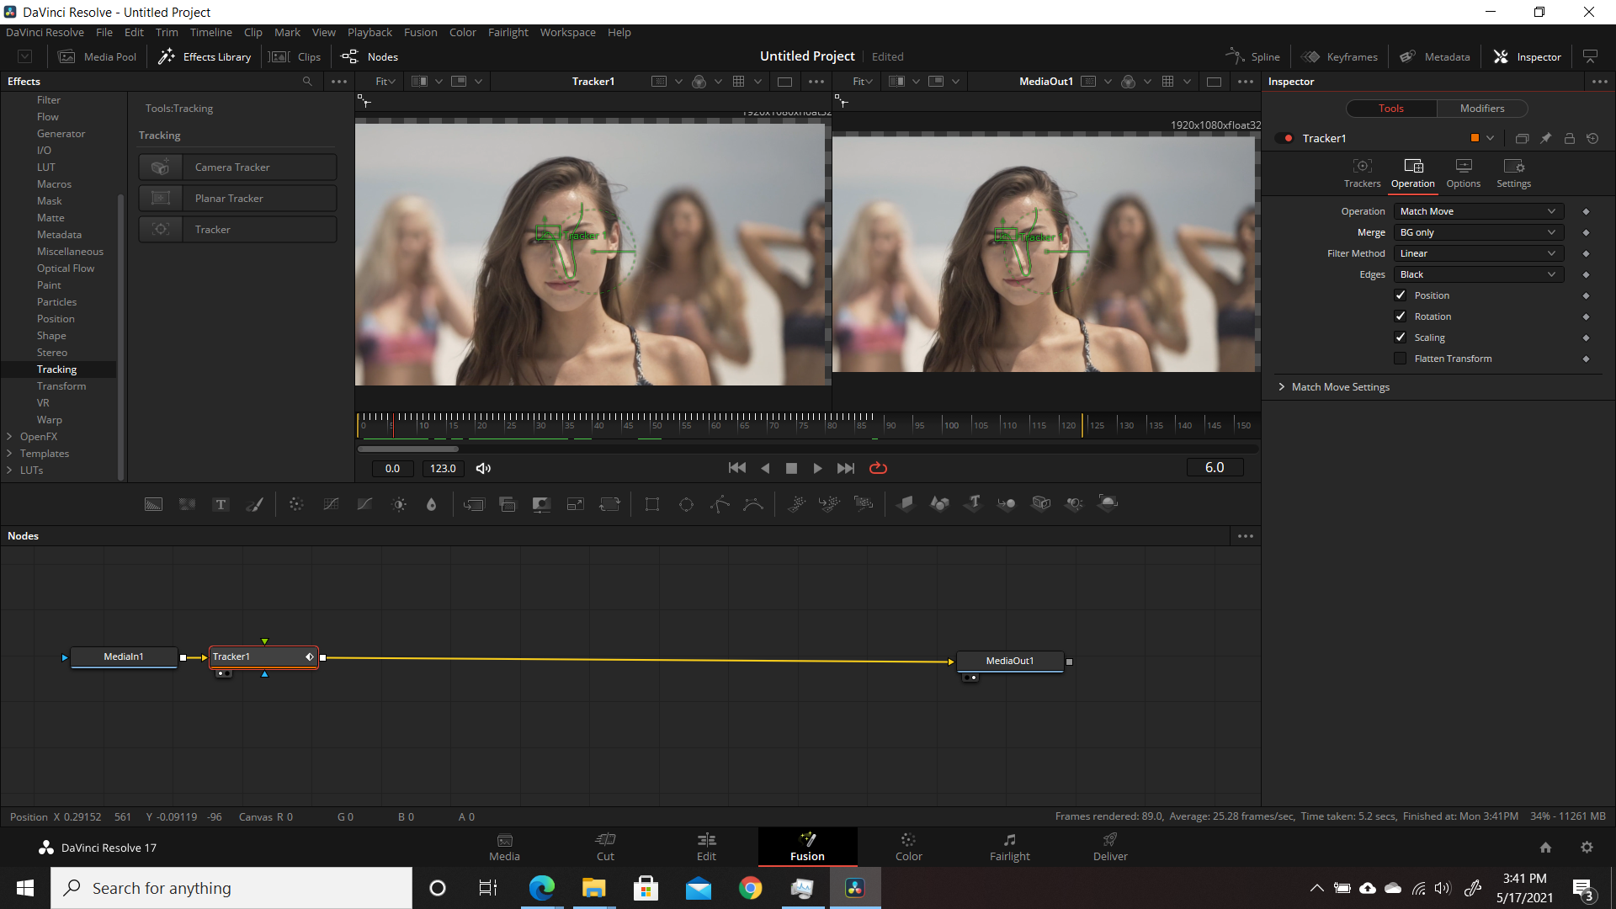Open the Trackers tab in Inspector

coord(1362,173)
